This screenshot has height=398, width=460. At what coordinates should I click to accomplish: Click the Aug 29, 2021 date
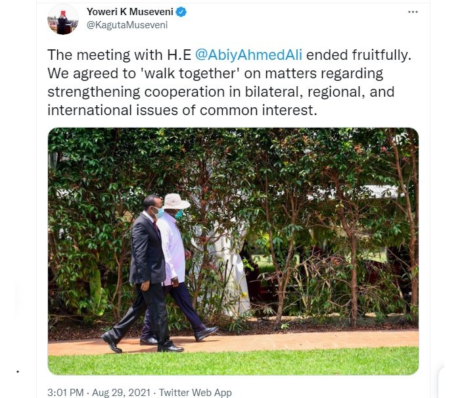pos(121,392)
